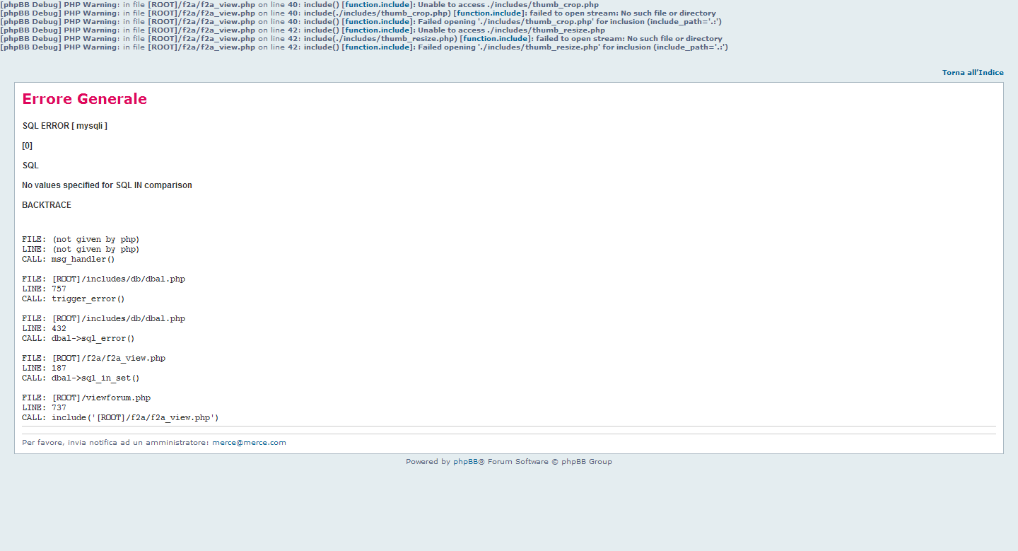Open function.include link on 'Failed opening thumb_resize.php' warning
The image size is (1018, 551).
tap(376, 47)
